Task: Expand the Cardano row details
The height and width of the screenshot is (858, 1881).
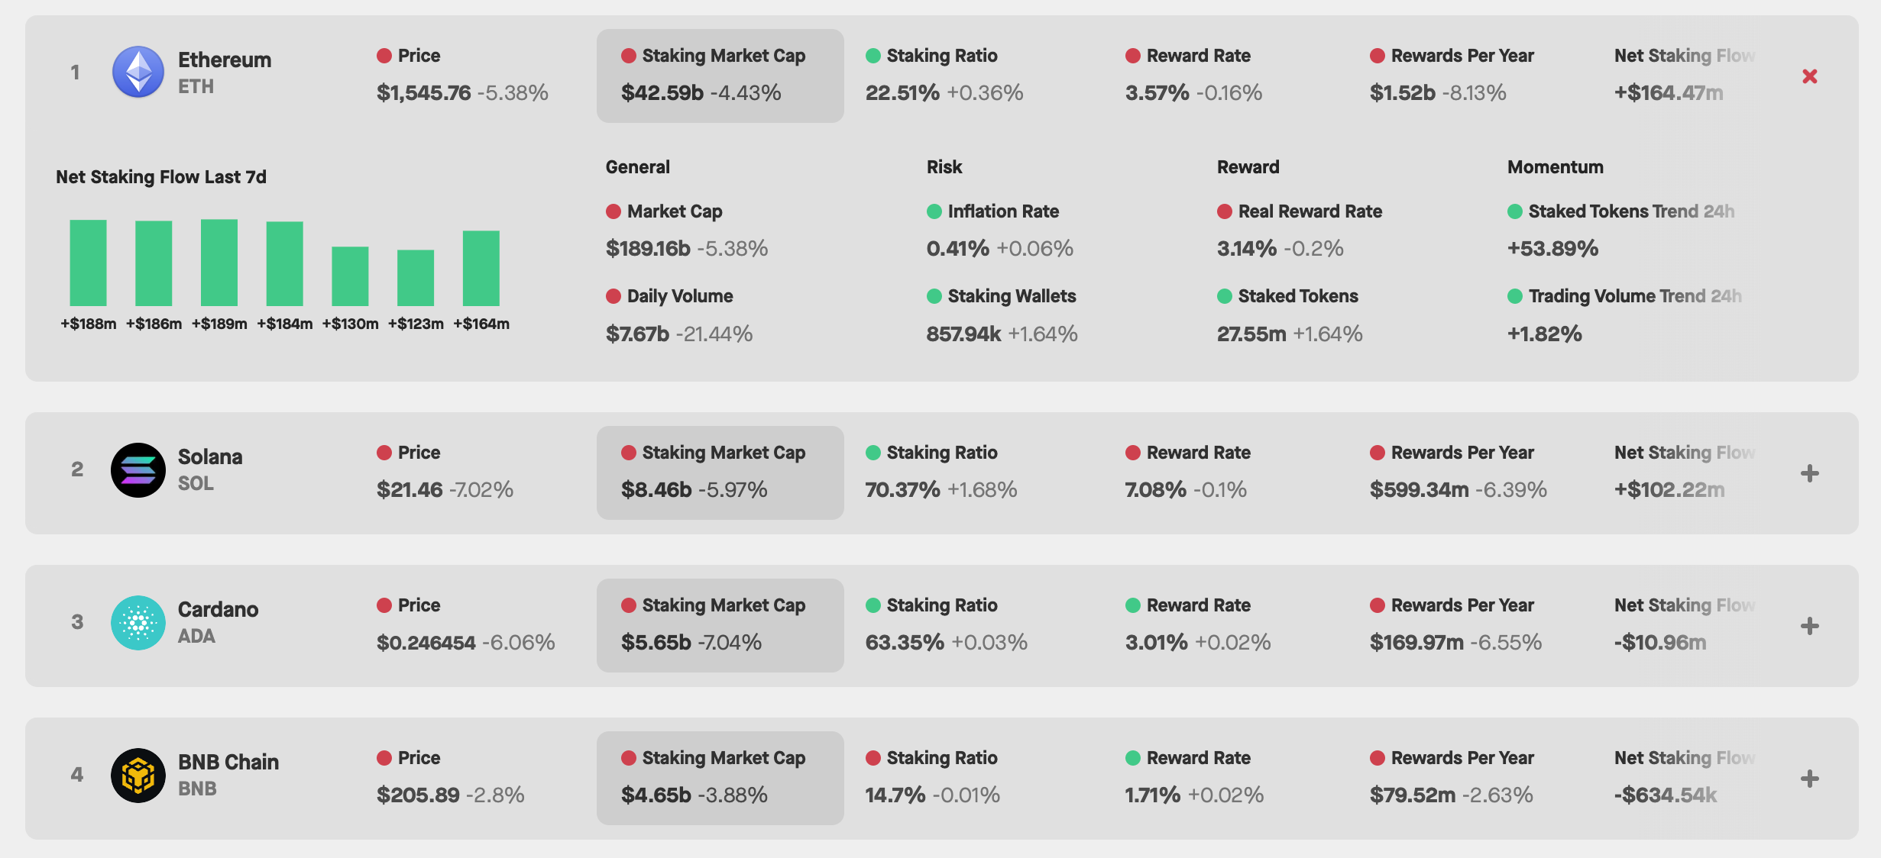Action: point(1809,626)
